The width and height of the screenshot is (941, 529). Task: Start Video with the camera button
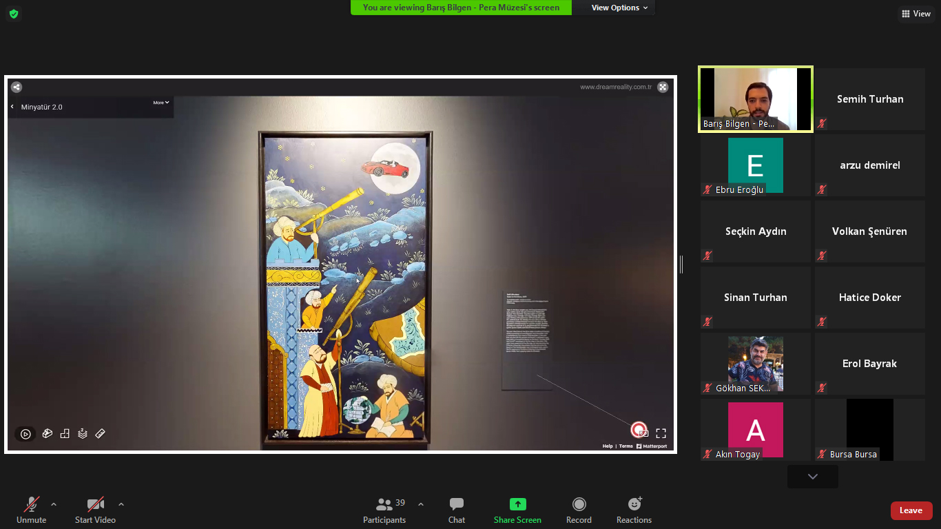(95, 510)
